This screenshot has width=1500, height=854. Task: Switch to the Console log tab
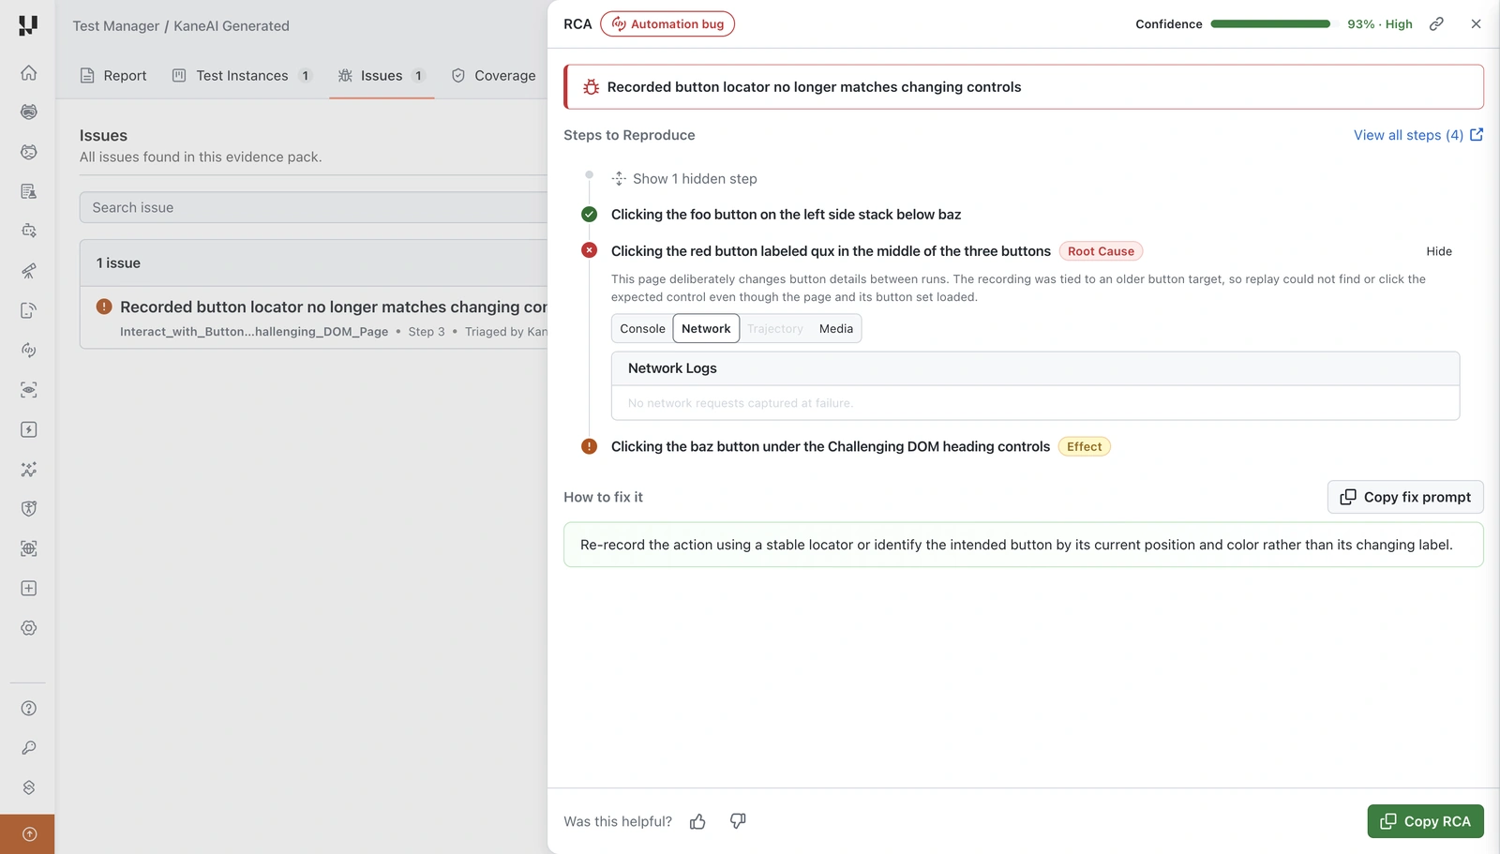pyautogui.click(x=642, y=329)
